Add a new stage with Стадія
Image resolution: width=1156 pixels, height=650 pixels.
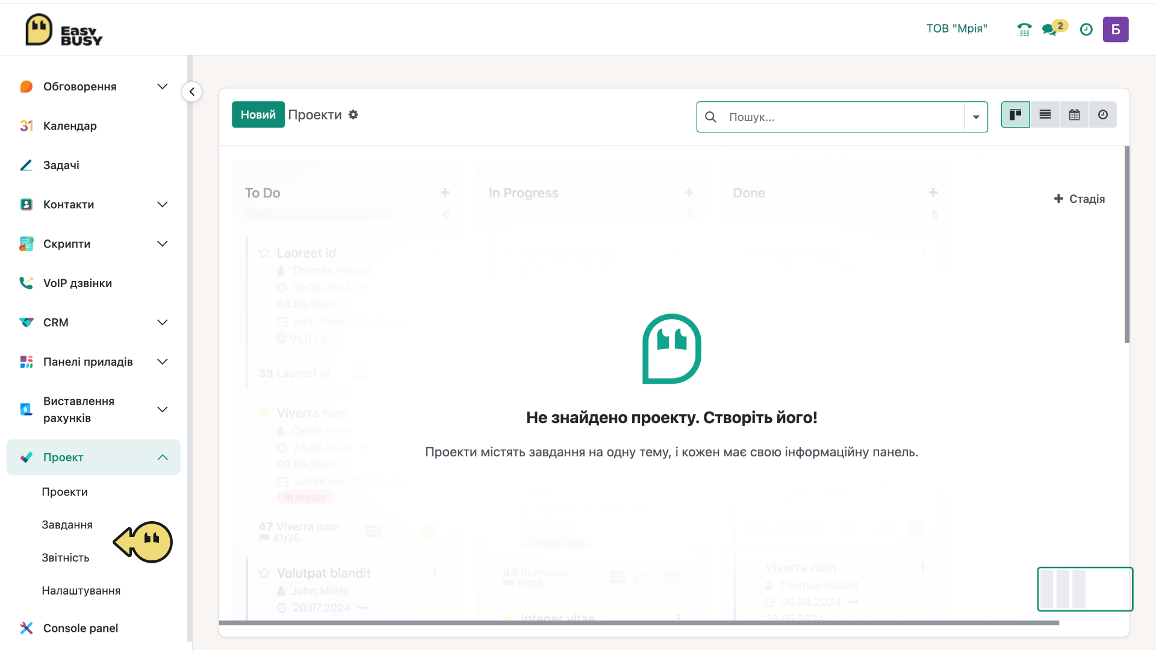(1080, 199)
